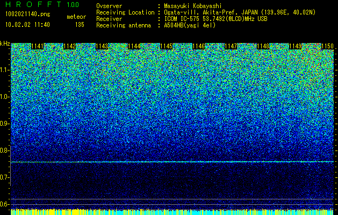Click the 0.8 frequency axis label
This screenshot has height=215, width=338.
pos(4,150)
